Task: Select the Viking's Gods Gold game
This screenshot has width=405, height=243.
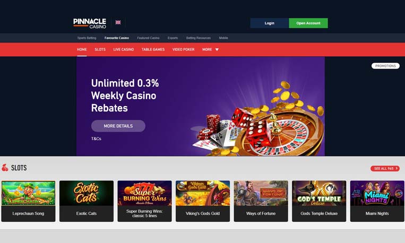Action: point(203,201)
